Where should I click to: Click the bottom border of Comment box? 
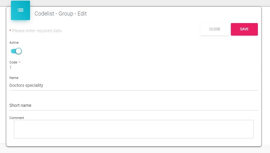pyautogui.click(x=133, y=138)
